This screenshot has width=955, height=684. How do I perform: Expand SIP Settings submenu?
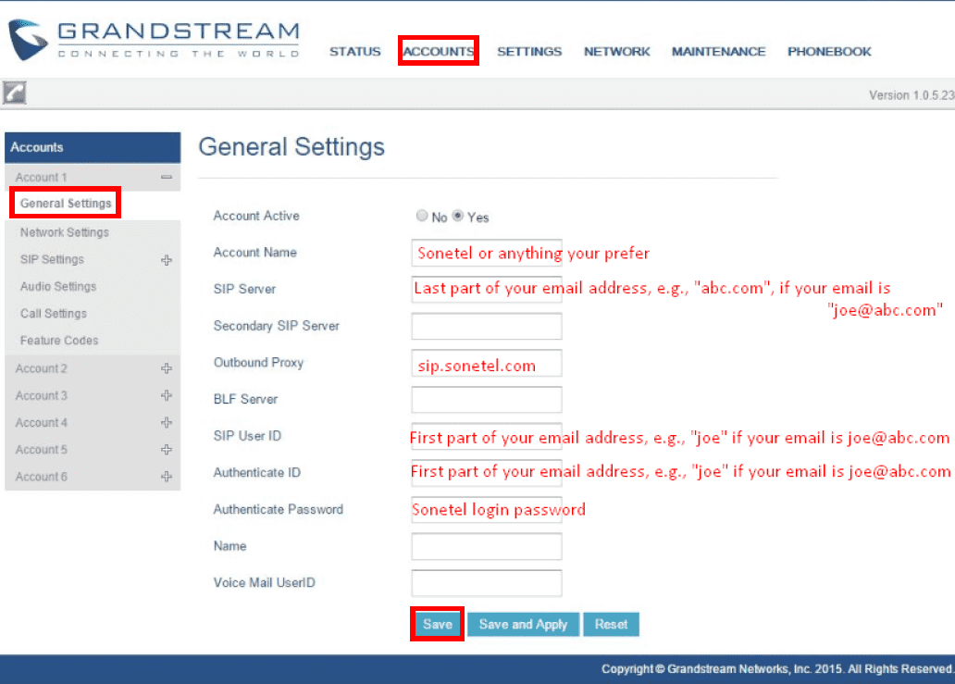[x=167, y=260]
